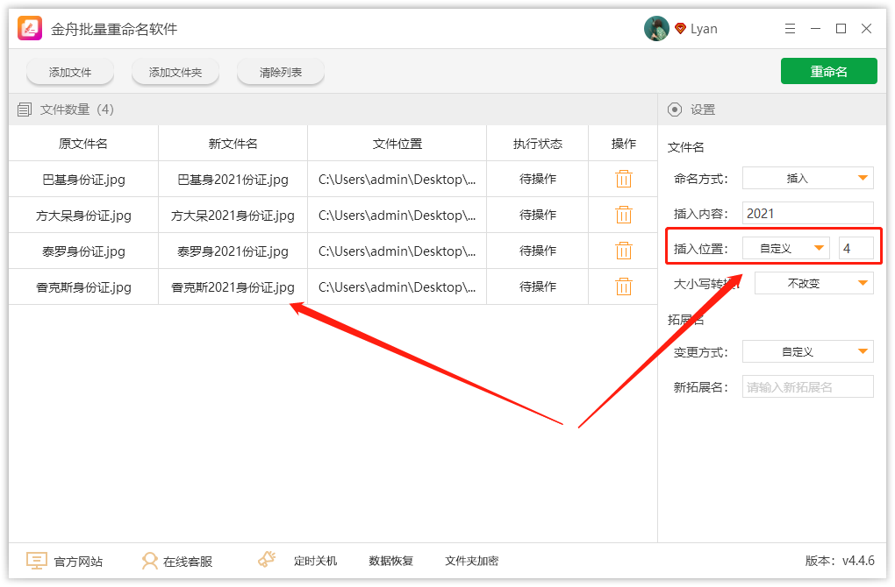Viewport: 895px width, 587px height.
Task: Open the 官方网站 monitor icon at bottom
Action: [35, 560]
